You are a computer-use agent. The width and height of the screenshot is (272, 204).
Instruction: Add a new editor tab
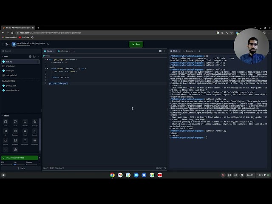coord(74,51)
